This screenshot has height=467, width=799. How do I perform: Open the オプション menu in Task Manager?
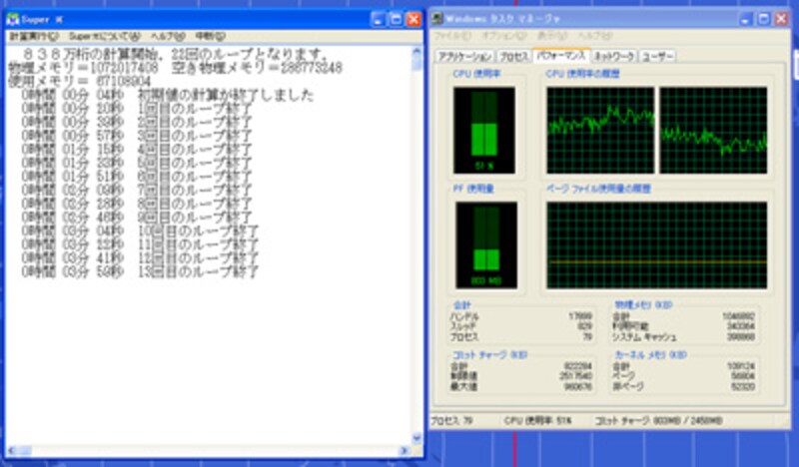pyautogui.click(x=501, y=36)
